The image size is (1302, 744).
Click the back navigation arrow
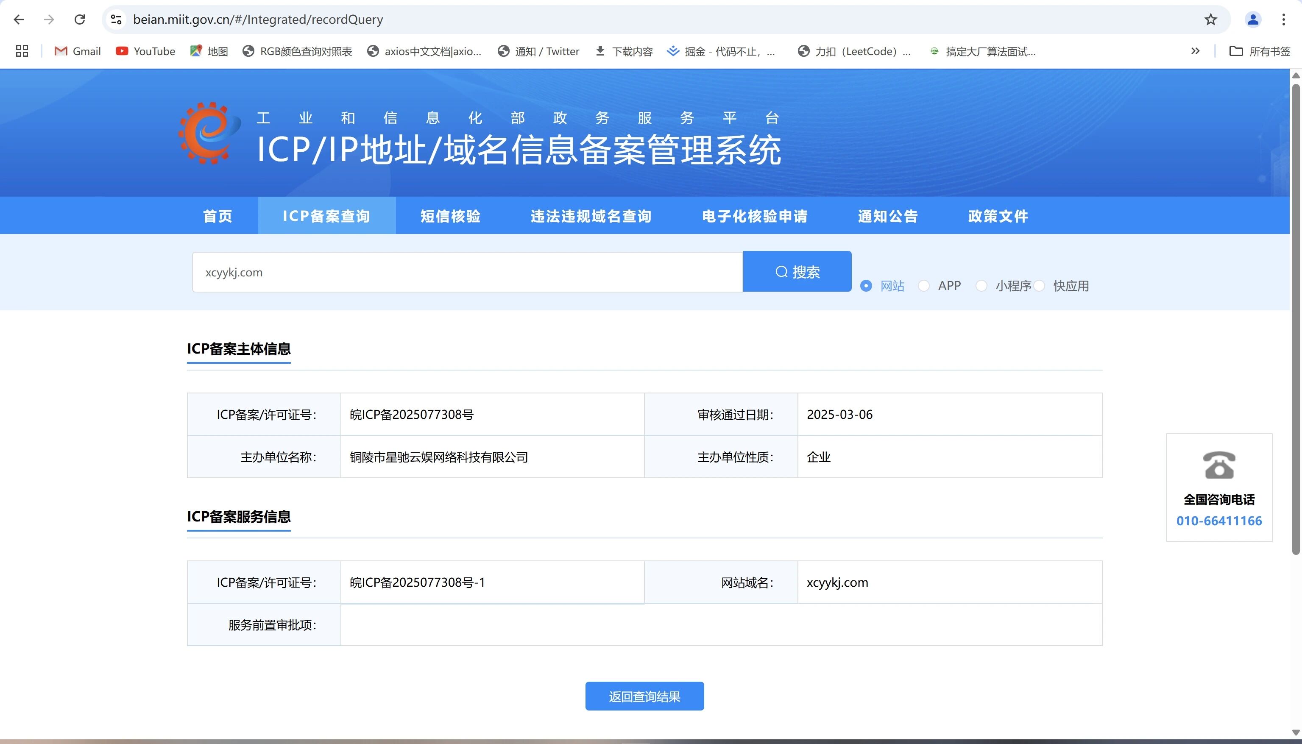point(19,20)
